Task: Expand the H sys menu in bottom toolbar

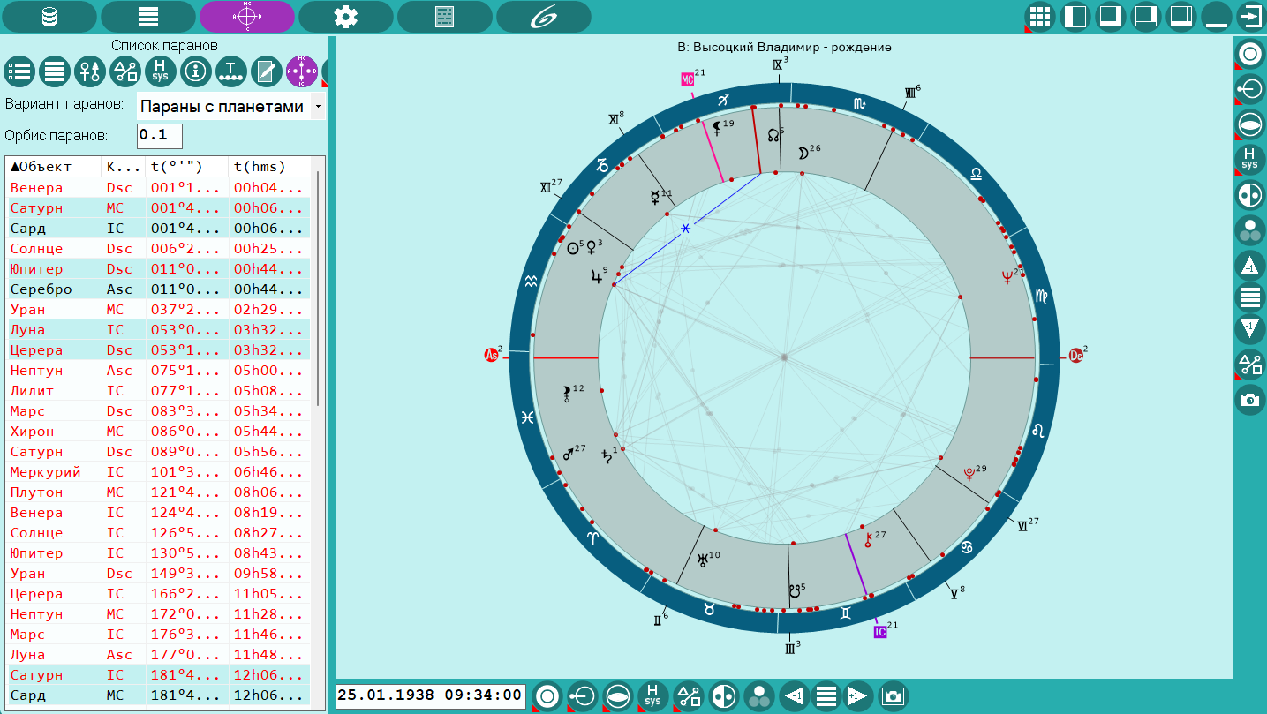Action: 652,696
